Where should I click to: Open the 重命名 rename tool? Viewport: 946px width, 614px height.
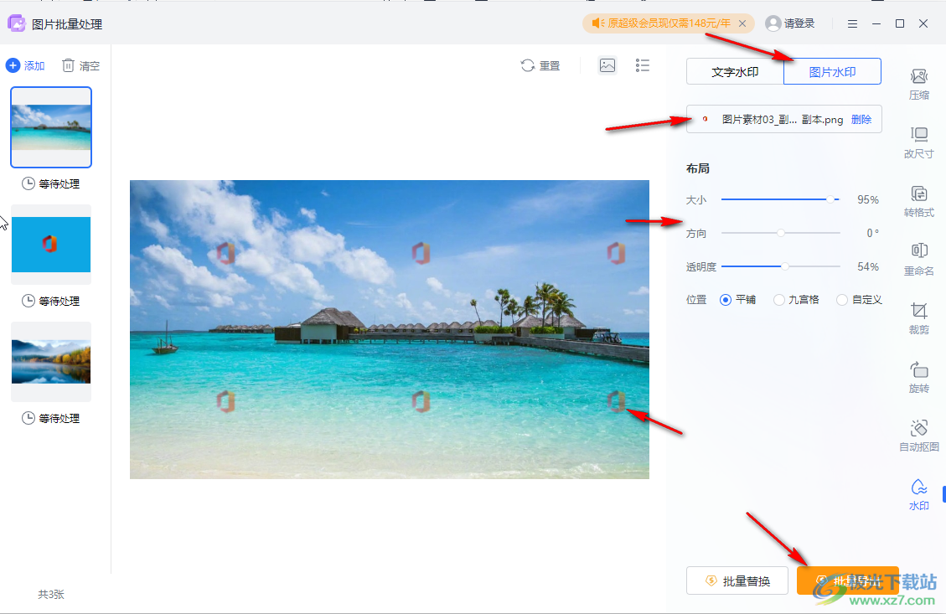(x=919, y=260)
